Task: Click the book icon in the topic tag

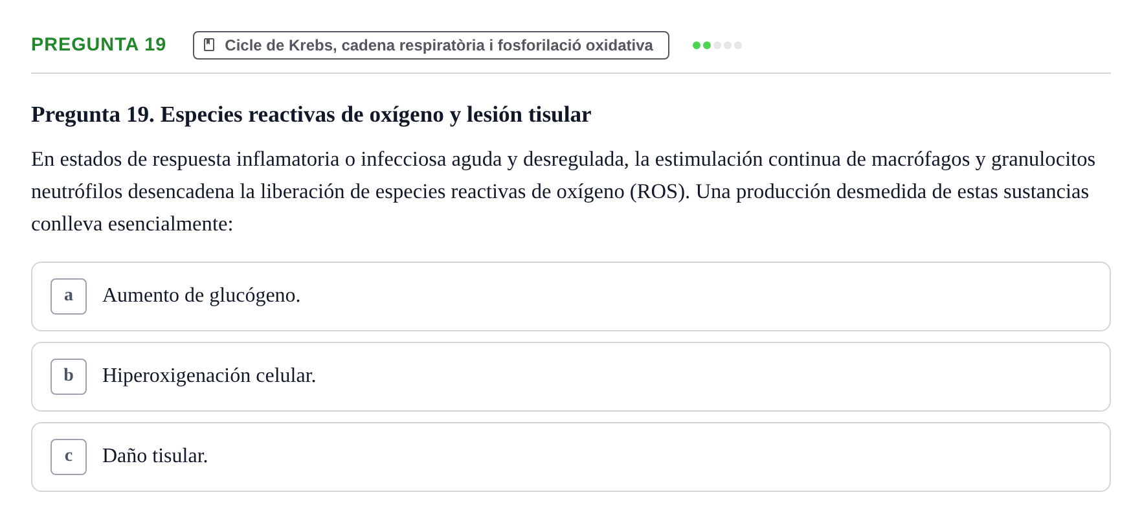Action: click(209, 45)
